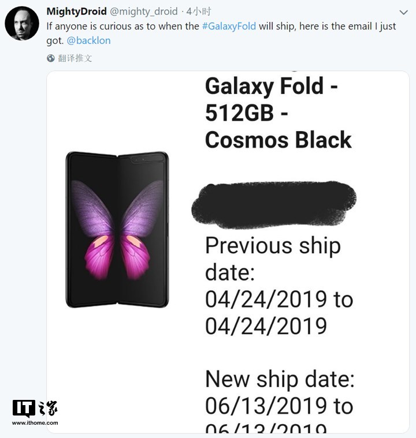
Task: Click the '04/24/2019 to' date line
Action: coord(278,299)
